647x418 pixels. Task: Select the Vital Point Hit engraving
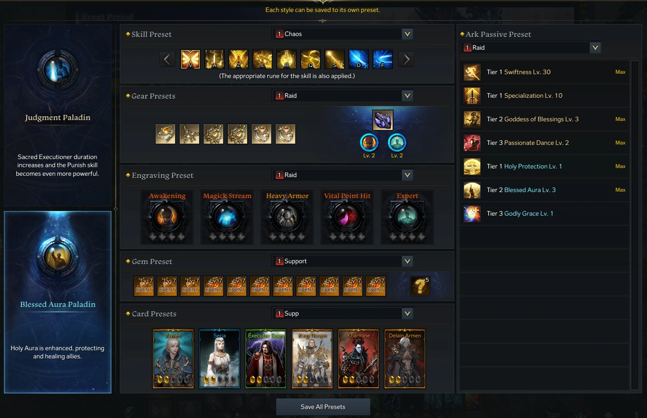click(347, 217)
